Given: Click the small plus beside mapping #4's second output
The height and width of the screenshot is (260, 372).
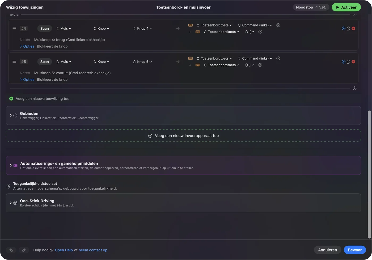Looking at the screenshot, I should pyautogui.click(x=190, y=32).
